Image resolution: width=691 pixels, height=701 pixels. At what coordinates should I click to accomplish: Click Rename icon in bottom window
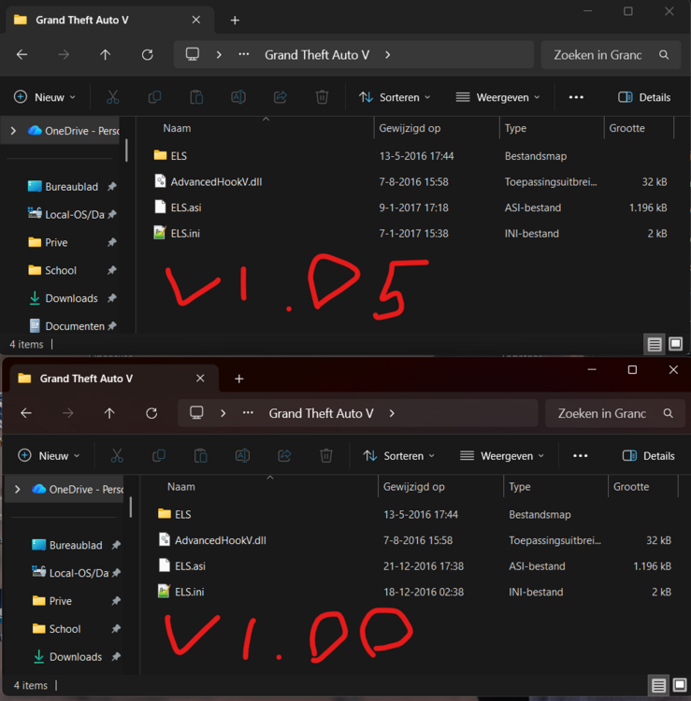click(242, 455)
